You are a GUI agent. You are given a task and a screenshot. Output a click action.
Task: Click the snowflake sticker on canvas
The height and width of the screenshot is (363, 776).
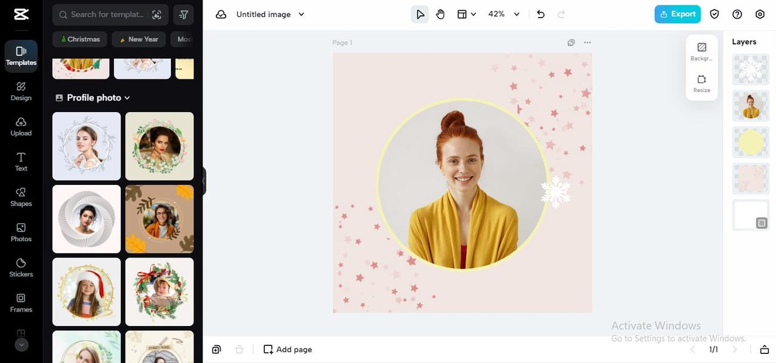[555, 192]
